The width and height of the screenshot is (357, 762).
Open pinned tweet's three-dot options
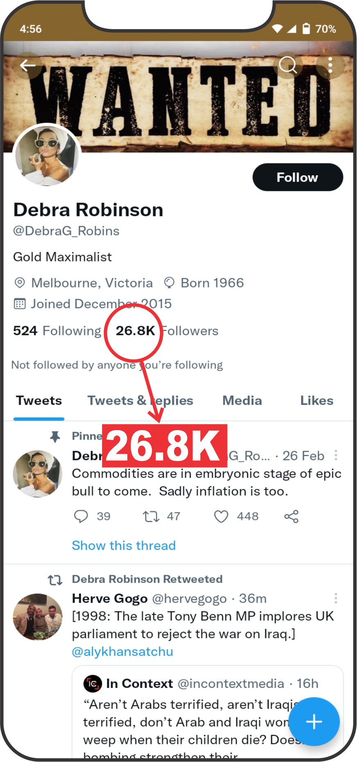(336, 455)
